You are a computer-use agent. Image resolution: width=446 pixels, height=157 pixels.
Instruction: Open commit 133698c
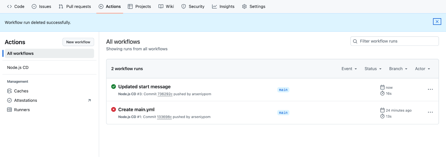(164, 117)
